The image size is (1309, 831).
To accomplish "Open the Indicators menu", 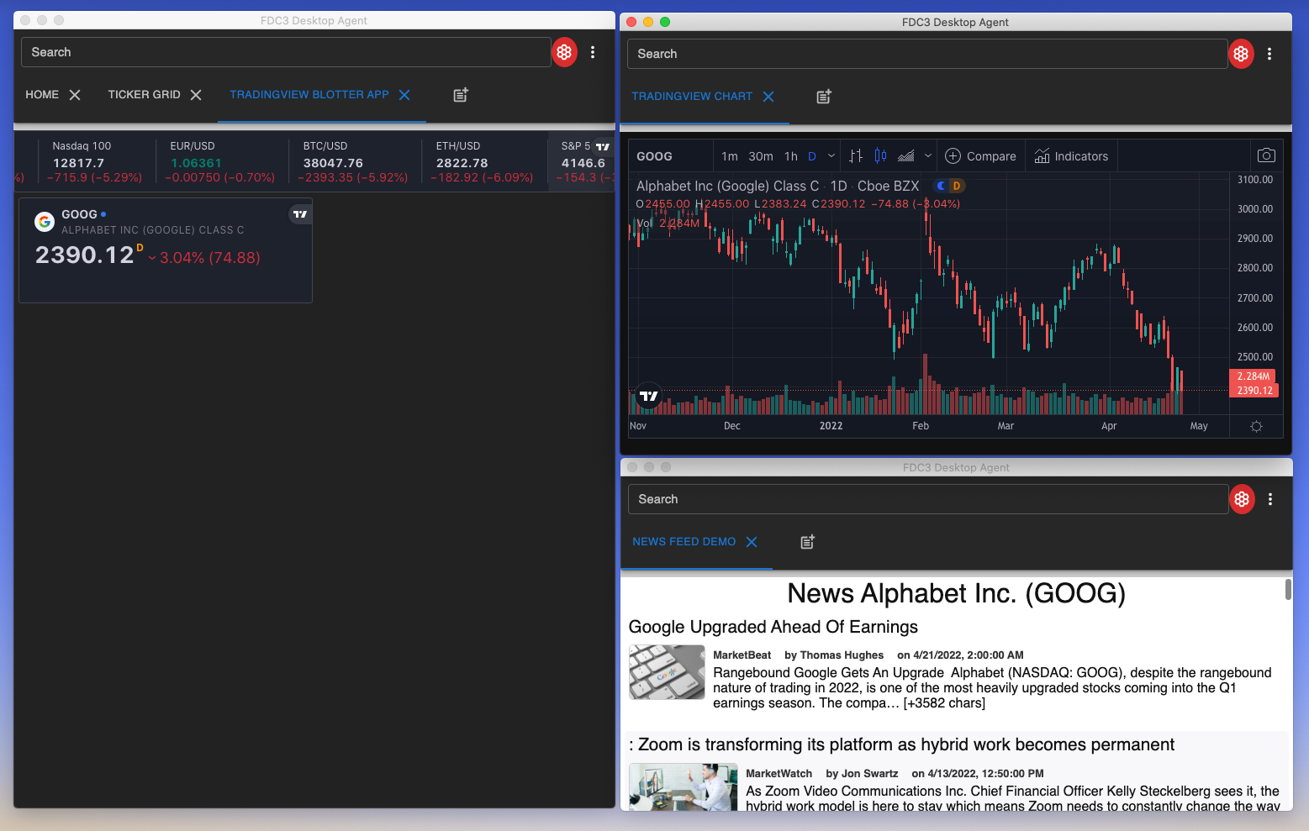I will tap(1071, 156).
